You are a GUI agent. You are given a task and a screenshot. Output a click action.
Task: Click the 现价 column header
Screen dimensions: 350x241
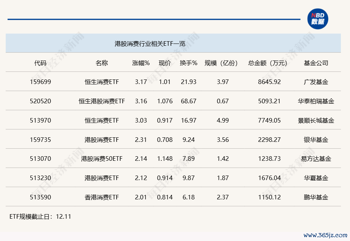165,63
